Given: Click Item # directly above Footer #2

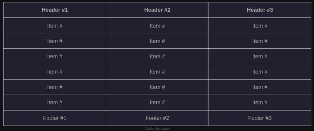Looking at the screenshot, I should [x=157, y=102].
